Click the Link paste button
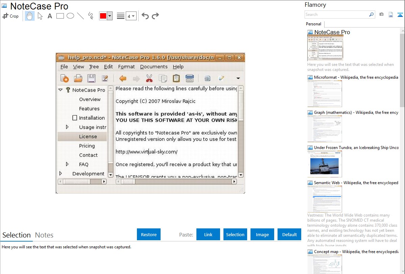 208,234
